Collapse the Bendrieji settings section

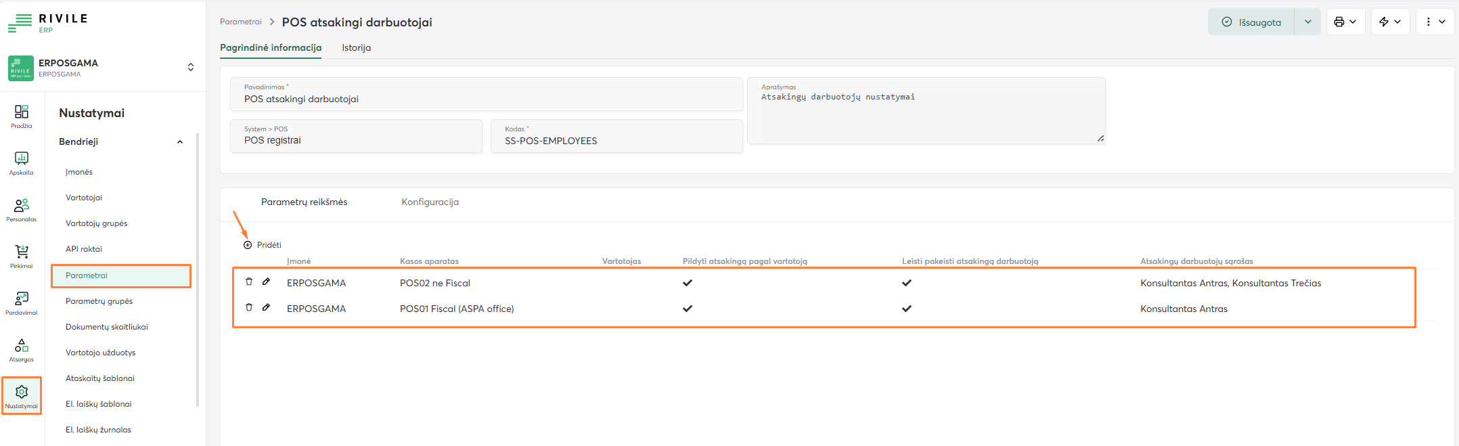click(180, 142)
